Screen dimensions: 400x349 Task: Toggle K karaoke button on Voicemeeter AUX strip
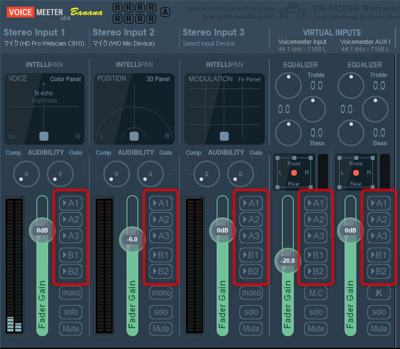click(379, 293)
